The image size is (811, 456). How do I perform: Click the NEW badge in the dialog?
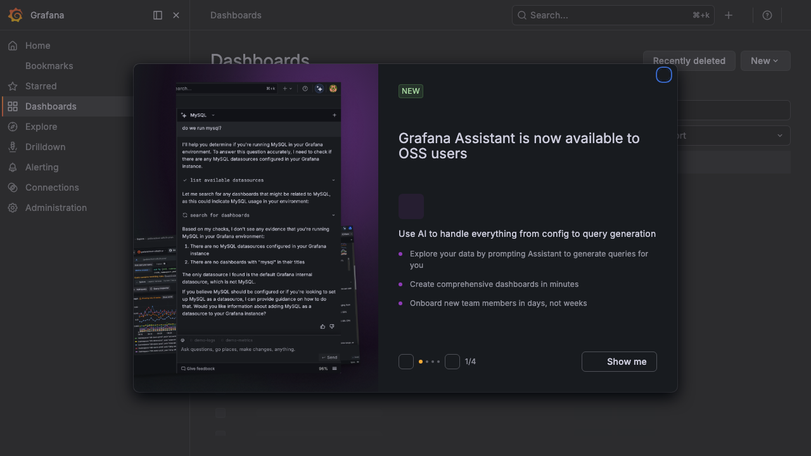411,91
